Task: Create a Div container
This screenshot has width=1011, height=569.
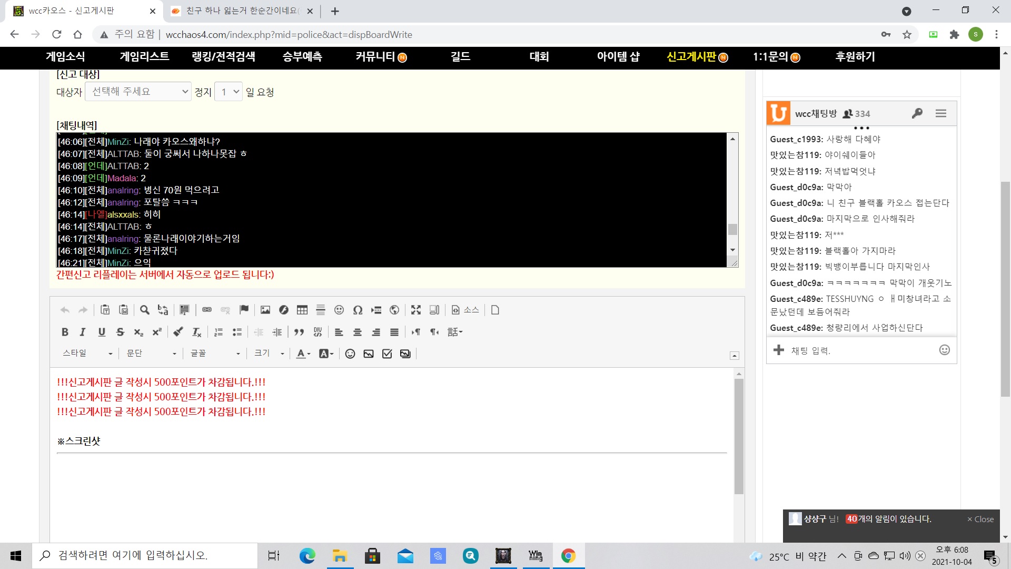Action: click(x=318, y=332)
